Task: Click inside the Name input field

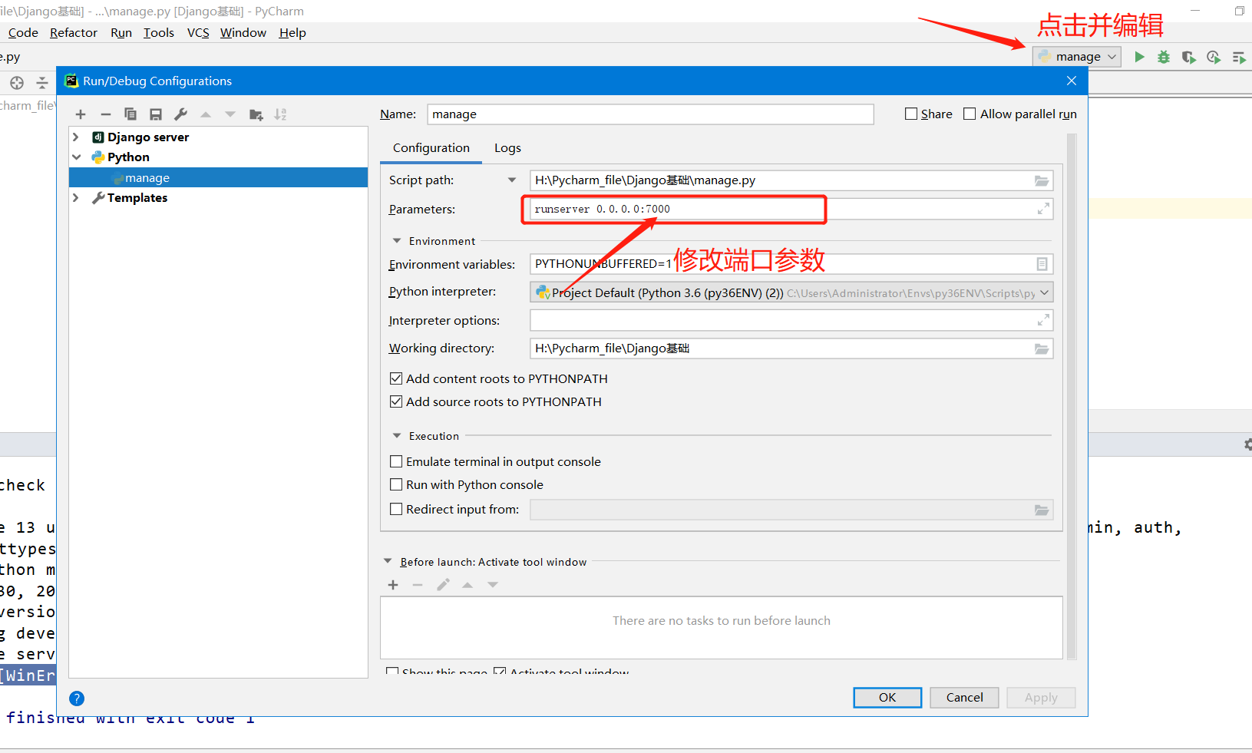Action: [649, 114]
